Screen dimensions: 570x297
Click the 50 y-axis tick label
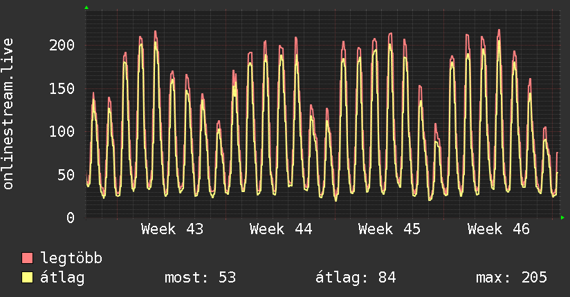coord(66,175)
